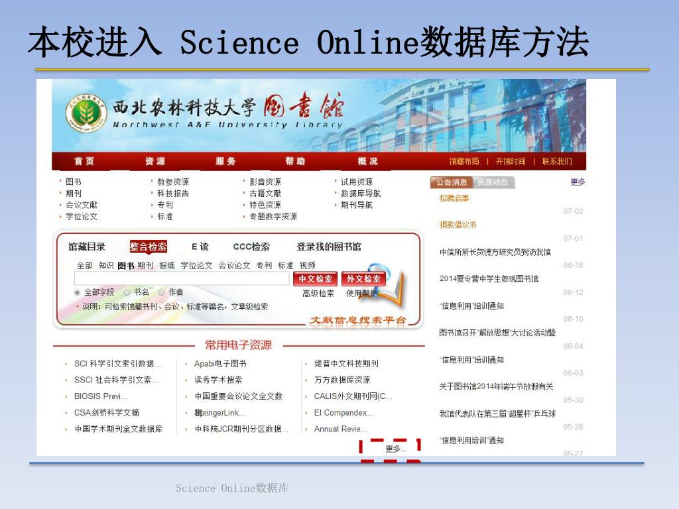Screen dimensions: 679x509
Task: Open SCI 科学引文索引数据库 link
Action: (x=117, y=364)
